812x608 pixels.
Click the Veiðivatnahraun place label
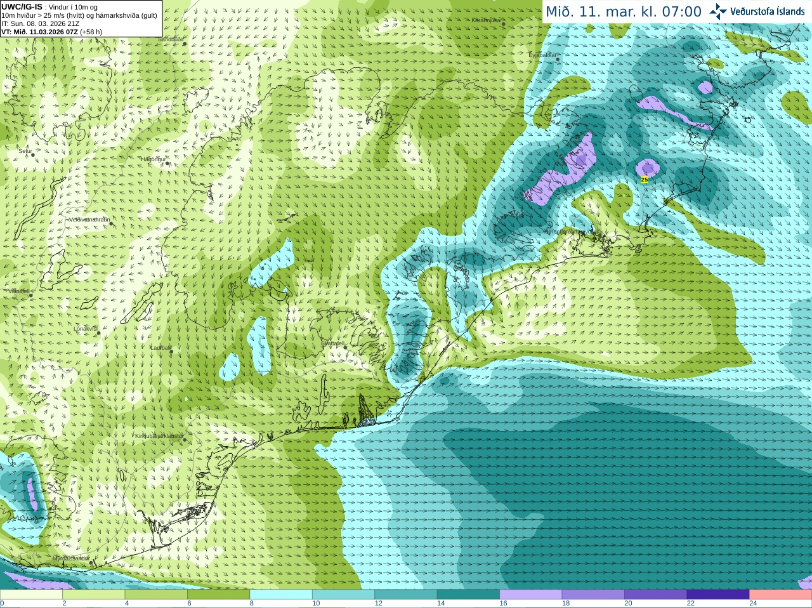89,219
